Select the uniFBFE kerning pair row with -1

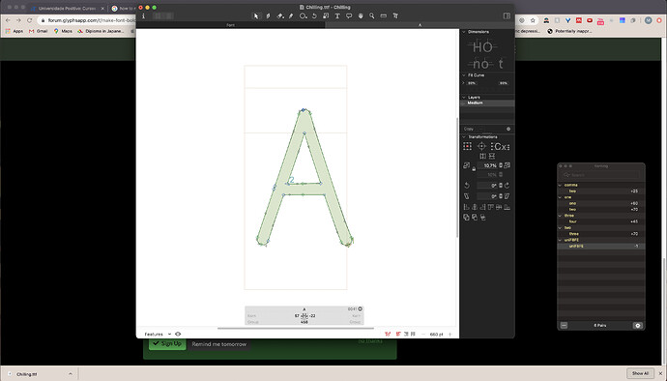tap(600, 246)
